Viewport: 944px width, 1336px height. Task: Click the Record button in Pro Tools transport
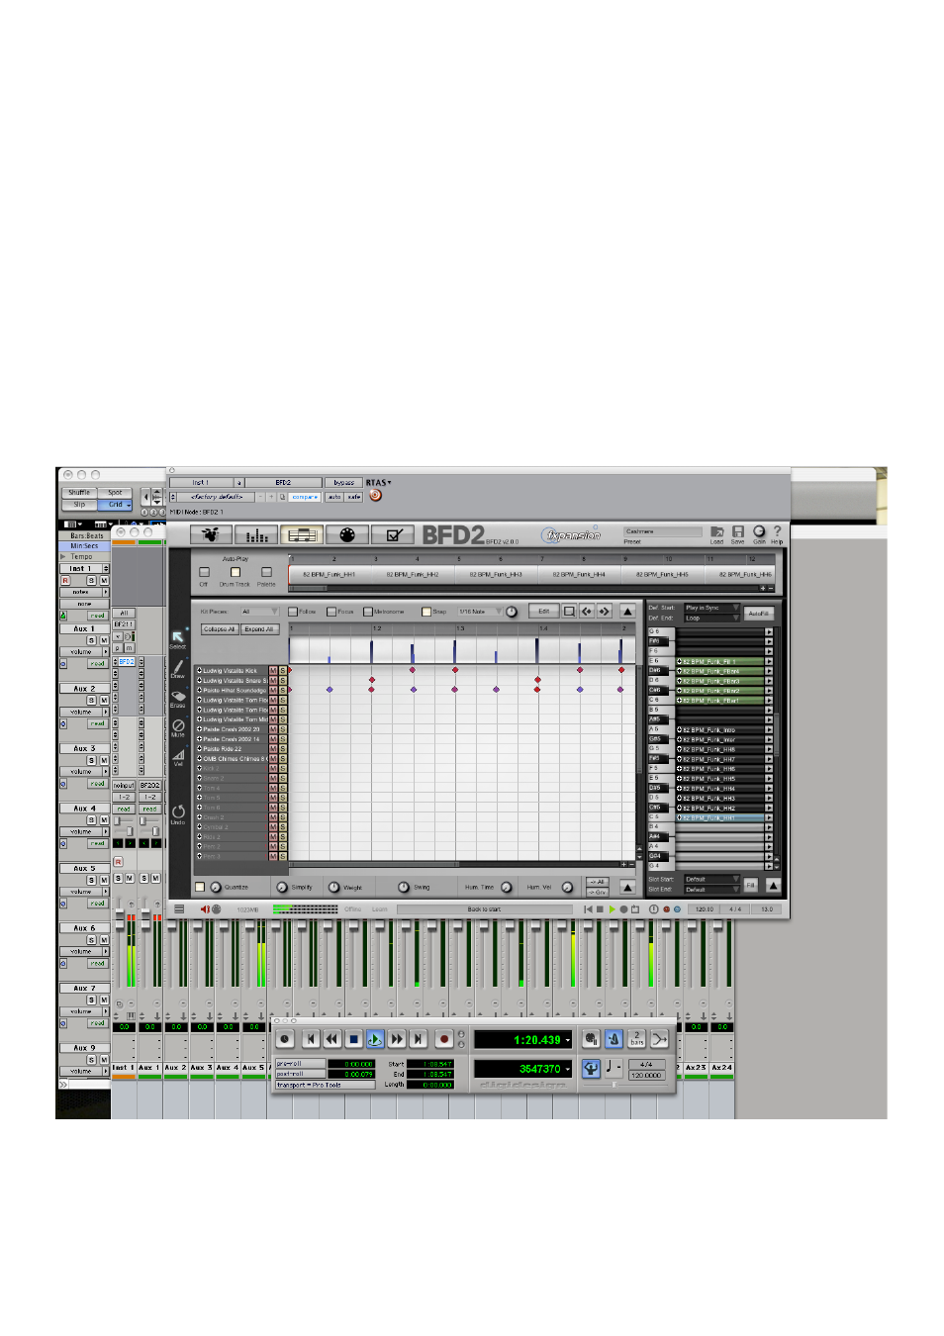(444, 1039)
